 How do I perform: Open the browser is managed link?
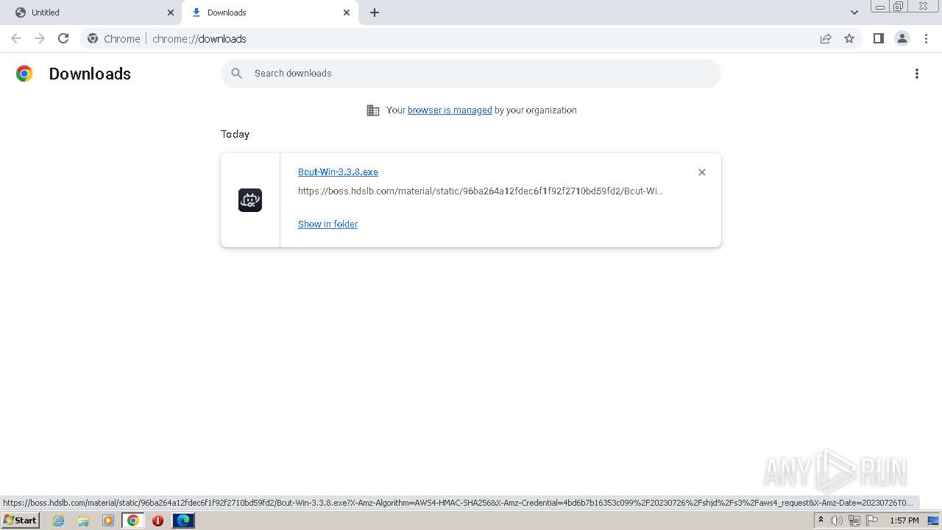pyautogui.click(x=450, y=110)
